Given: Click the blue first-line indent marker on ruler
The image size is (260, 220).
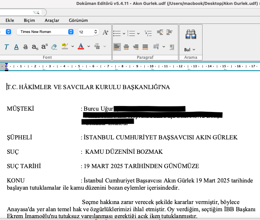Looking at the screenshot, I should point(6,64).
